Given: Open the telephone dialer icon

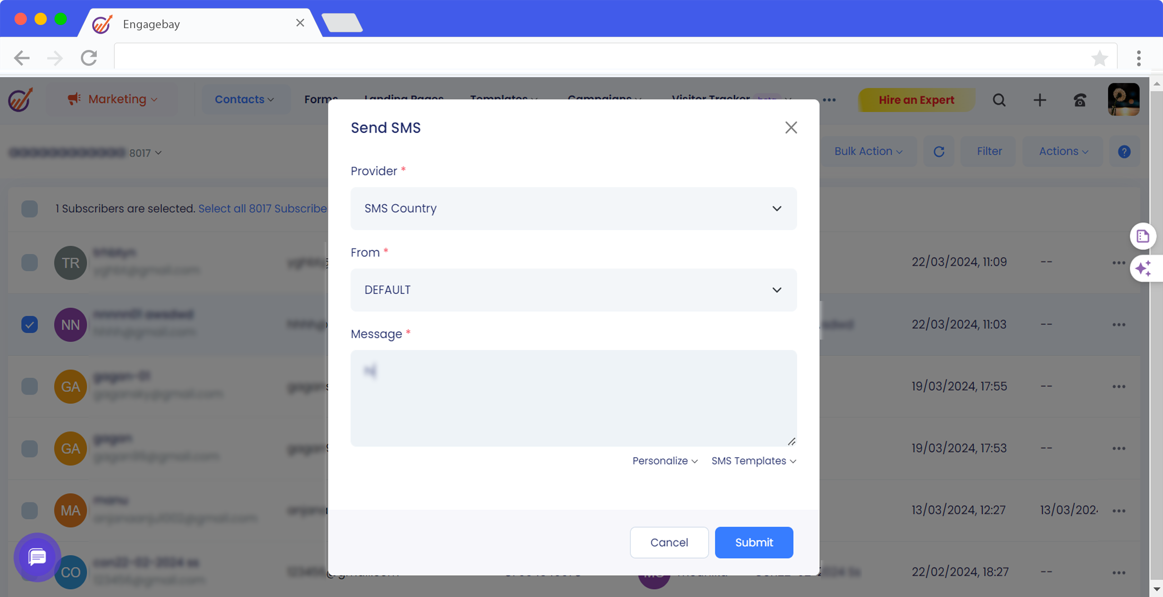Looking at the screenshot, I should (x=1080, y=100).
